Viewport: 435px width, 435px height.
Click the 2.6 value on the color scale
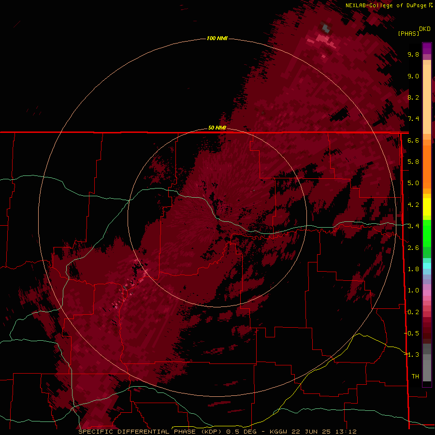(x=413, y=248)
